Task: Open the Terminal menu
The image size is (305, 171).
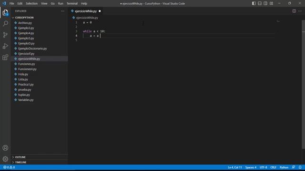Action: [x=72, y=3]
